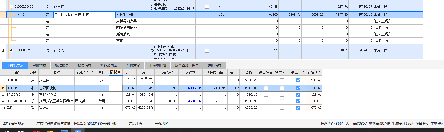Select the A1-2-4 quota row code
The image size is (444, 132).
23,15
